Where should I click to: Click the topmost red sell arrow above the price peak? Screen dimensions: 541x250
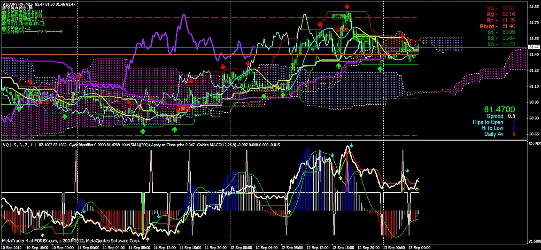tap(347, 6)
